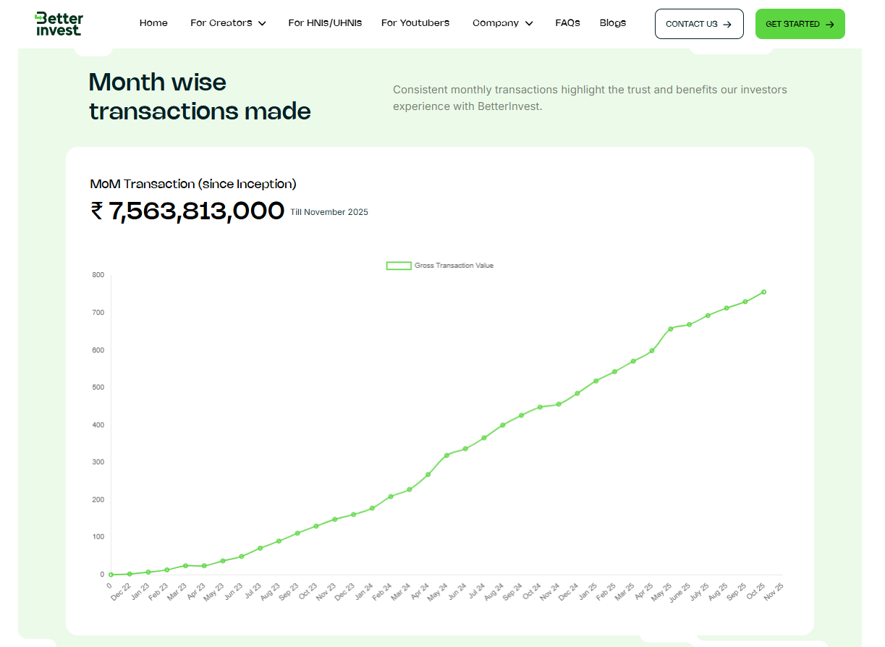
Task: Expand the Company dropdown chevron
Action: click(x=529, y=23)
